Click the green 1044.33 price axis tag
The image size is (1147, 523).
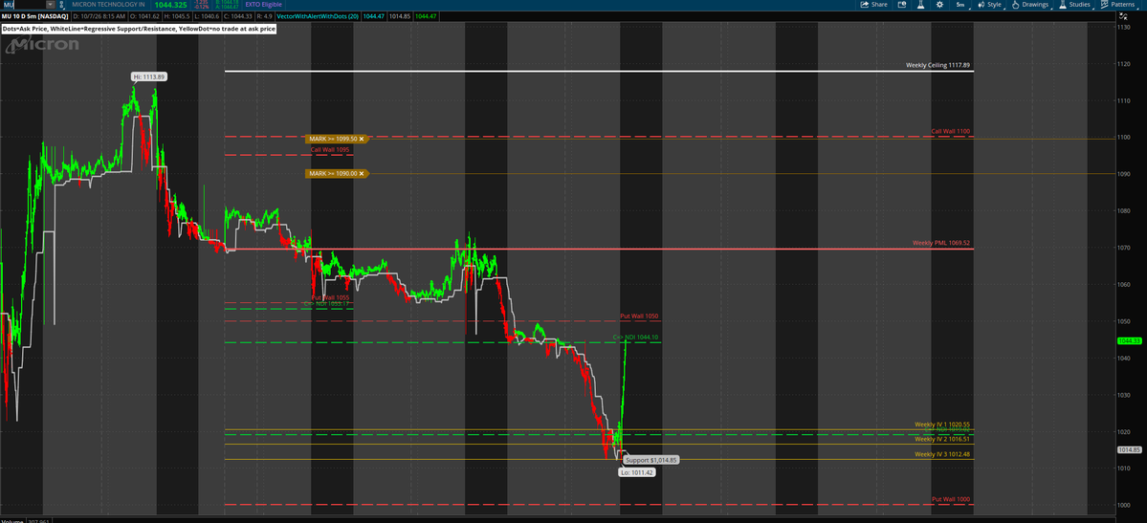1130,341
